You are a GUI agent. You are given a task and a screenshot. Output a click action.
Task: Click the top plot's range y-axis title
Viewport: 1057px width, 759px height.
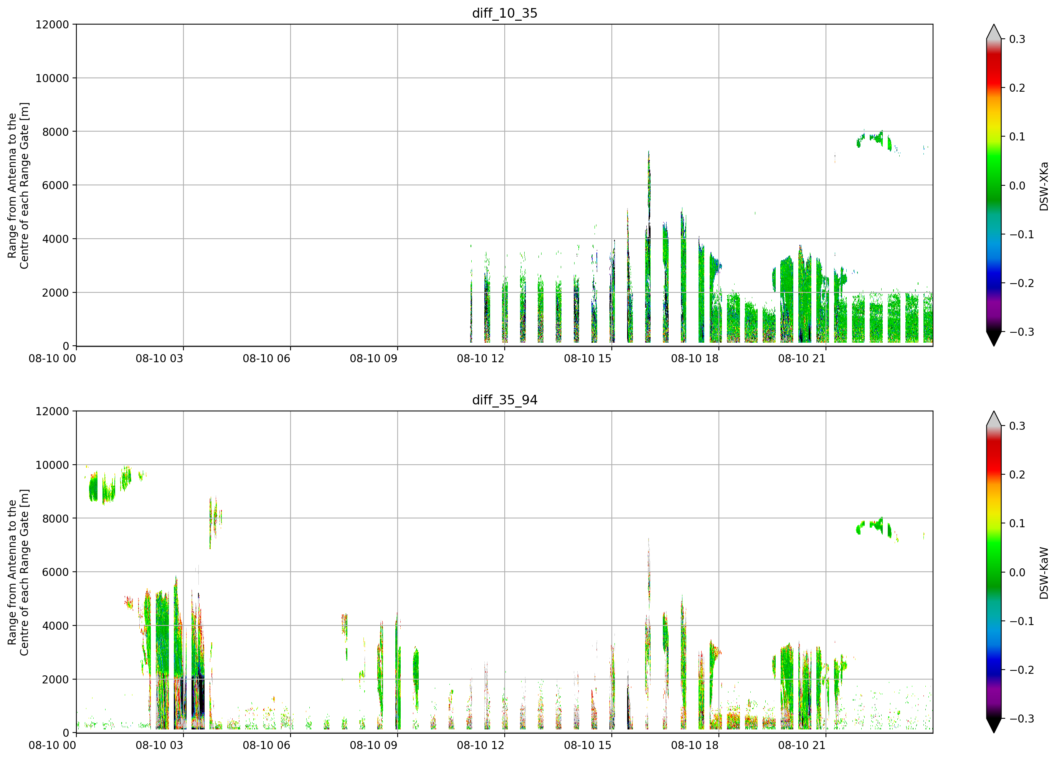click(18, 185)
